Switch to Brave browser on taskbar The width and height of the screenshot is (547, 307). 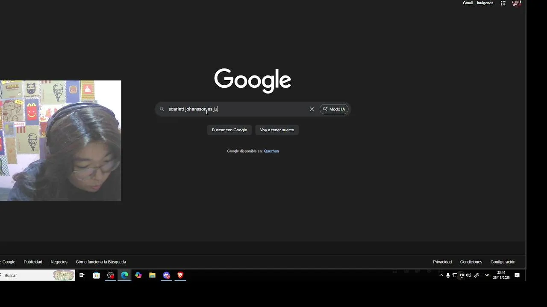[180, 275]
